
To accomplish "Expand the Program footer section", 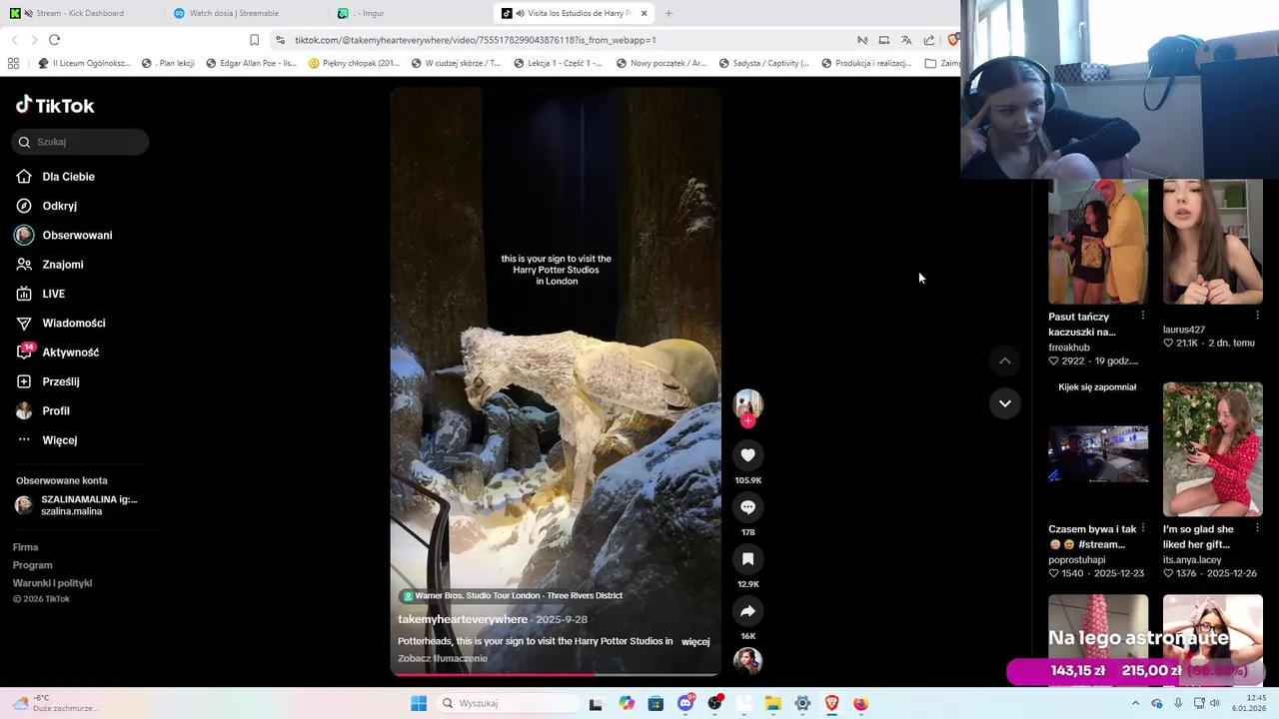I will click(32, 565).
